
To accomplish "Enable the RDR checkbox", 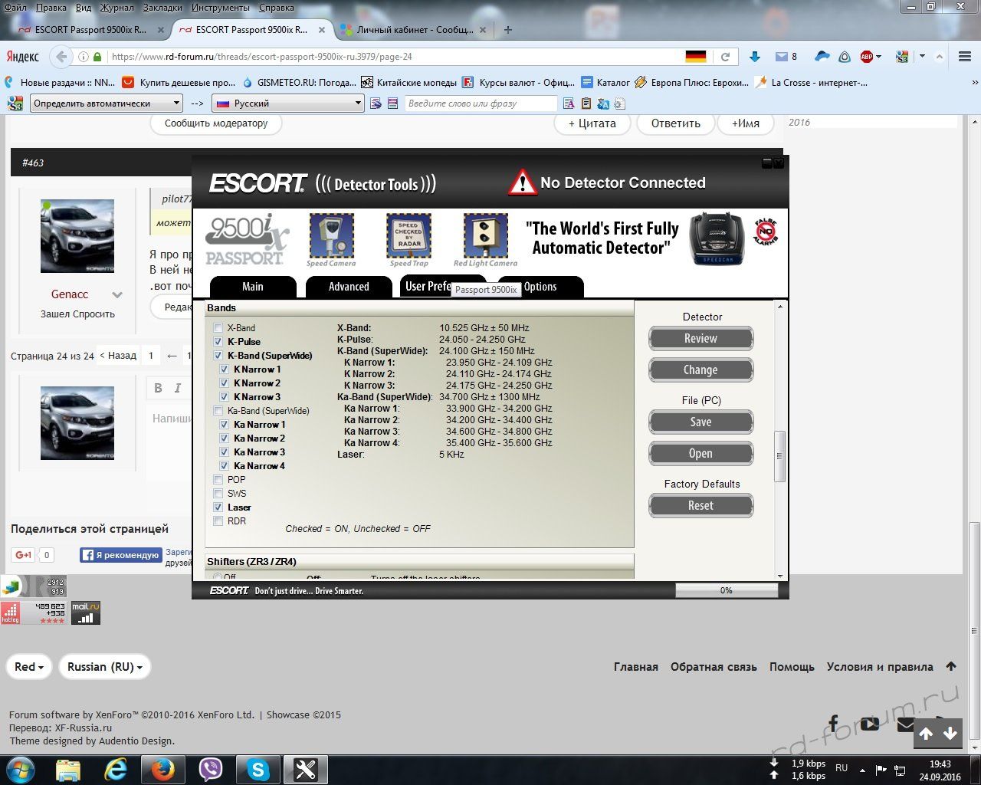I will coord(218,521).
